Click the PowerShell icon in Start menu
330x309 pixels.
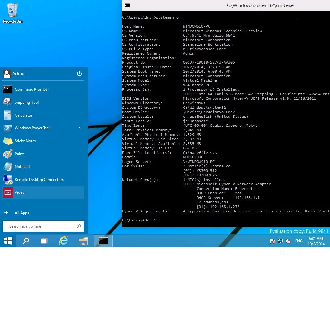point(8,128)
